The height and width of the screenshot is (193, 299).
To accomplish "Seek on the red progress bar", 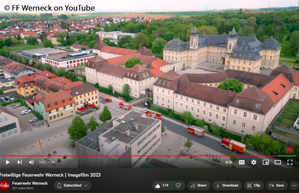I will pyautogui.click(x=149, y=156).
